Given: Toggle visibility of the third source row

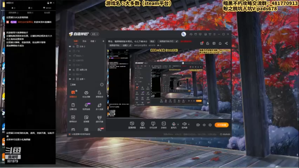Looking at the screenshot, I should [70, 56].
